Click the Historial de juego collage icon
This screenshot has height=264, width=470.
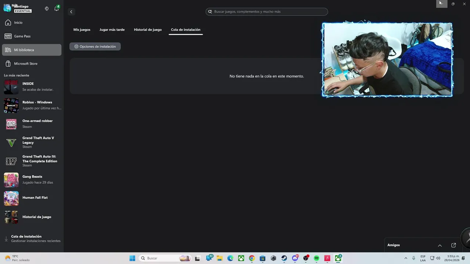[x=11, y=217]
